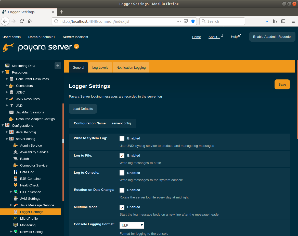Switch to the Log Levels tab
This screenshot has height=236, width=298.
coord(100,68)
